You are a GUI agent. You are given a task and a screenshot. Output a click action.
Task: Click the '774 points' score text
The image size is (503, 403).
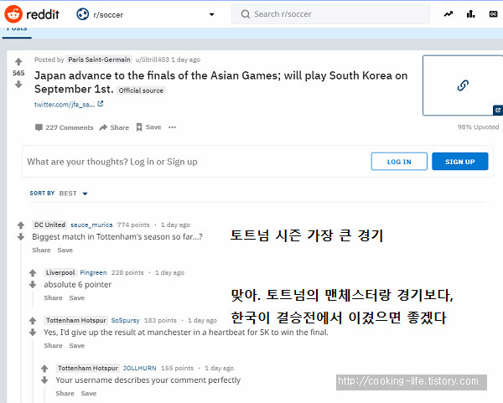(133, 225)
